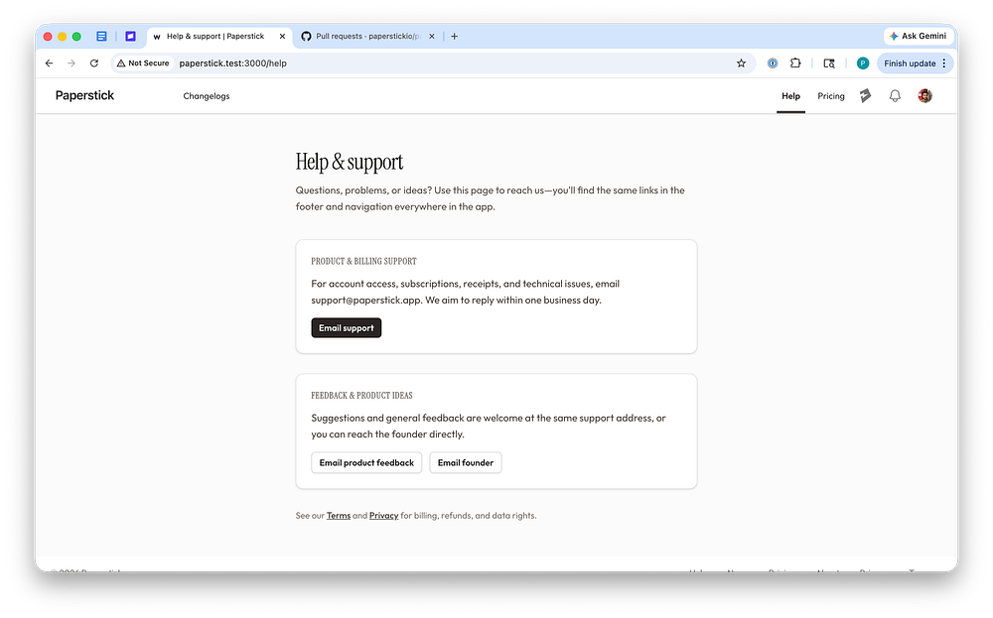993x618 pixels.
Task: Click Email founder button
Action: pos(466,462)
